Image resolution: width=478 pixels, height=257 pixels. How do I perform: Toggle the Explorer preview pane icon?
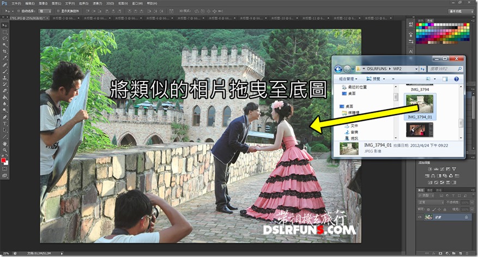click(x=446, y=79)
